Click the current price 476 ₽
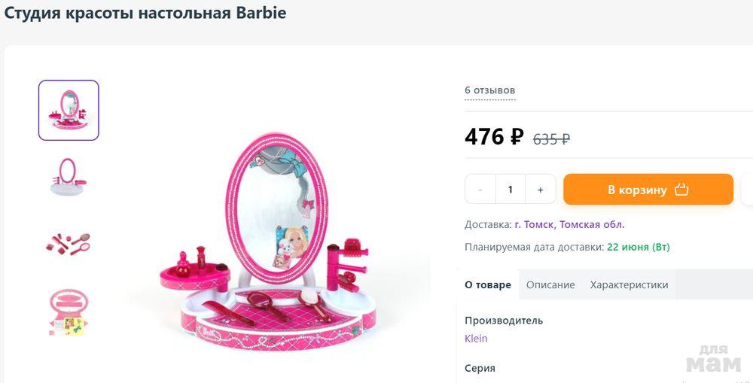753x383 pixels. tap(493, 137)
